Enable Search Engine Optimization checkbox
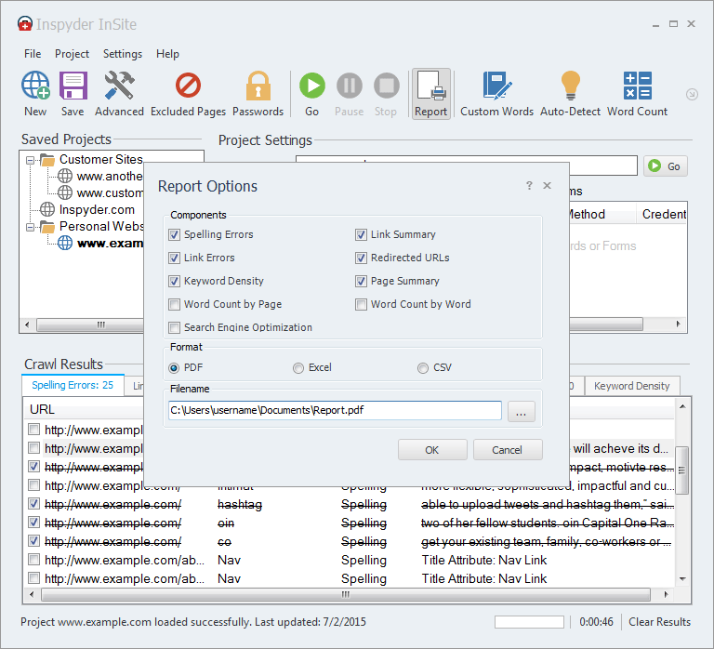714x649 pixels. coord(174,327)
